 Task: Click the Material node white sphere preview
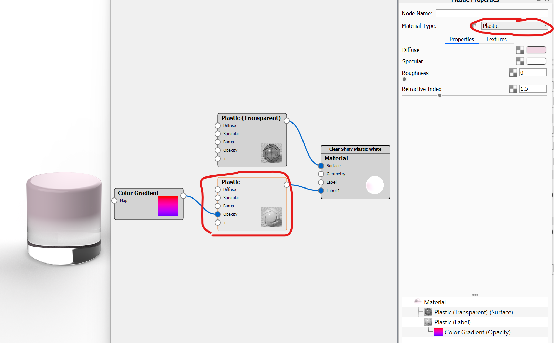point(375,185)
